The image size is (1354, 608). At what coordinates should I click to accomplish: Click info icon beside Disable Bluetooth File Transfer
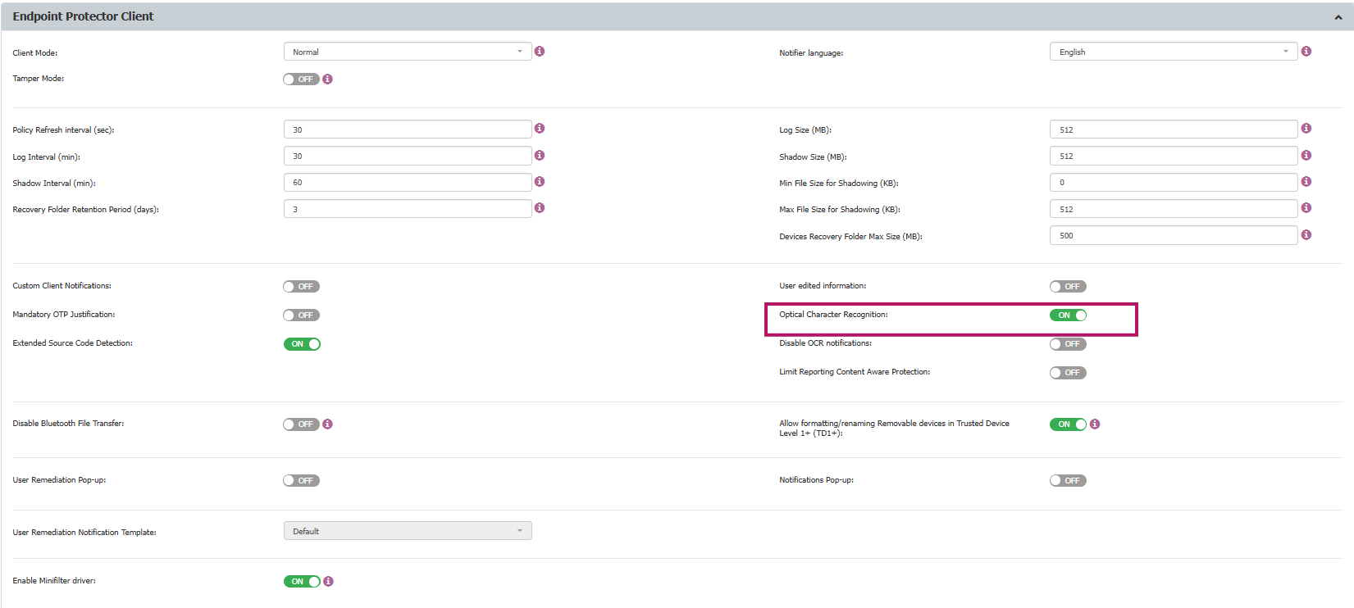pos(328,424)
